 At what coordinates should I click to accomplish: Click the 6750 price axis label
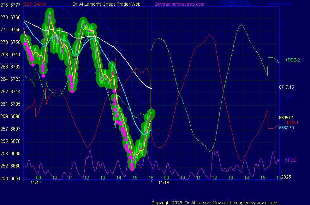[15, 42]
